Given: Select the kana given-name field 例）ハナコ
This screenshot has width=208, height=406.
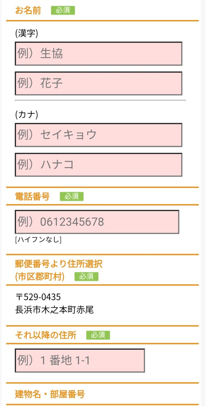Looking at the screenshot, I should tap(98, 165).
